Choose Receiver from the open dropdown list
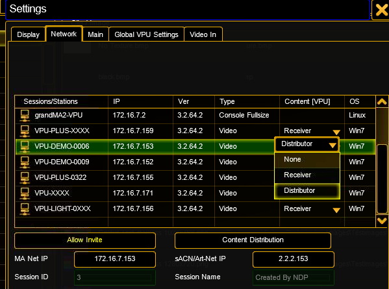This screenshot has height=289, width=389. click(307, 175)
